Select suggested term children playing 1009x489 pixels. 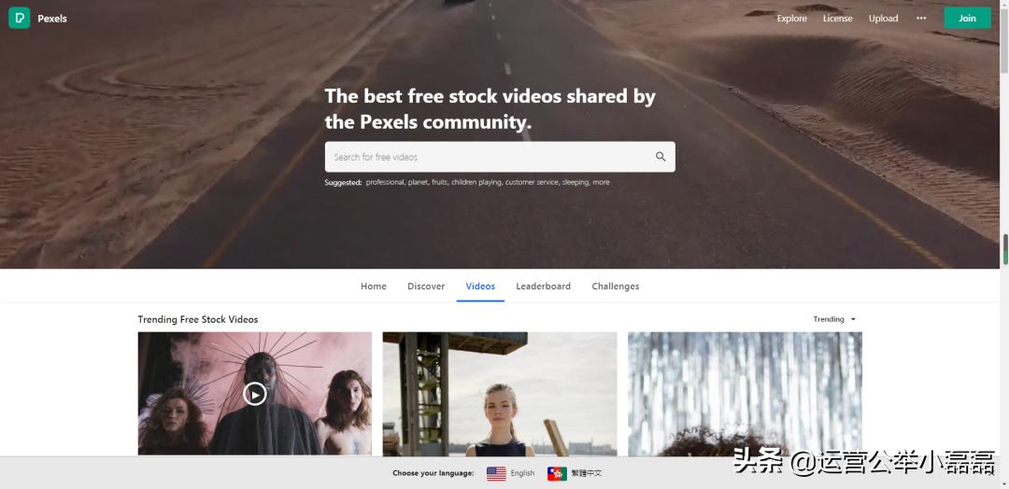pyautogui.click(x=476, y=183)
